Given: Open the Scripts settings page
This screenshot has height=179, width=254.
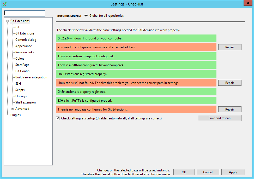Looking at the screenshot, I should click(x=20, y=90).
